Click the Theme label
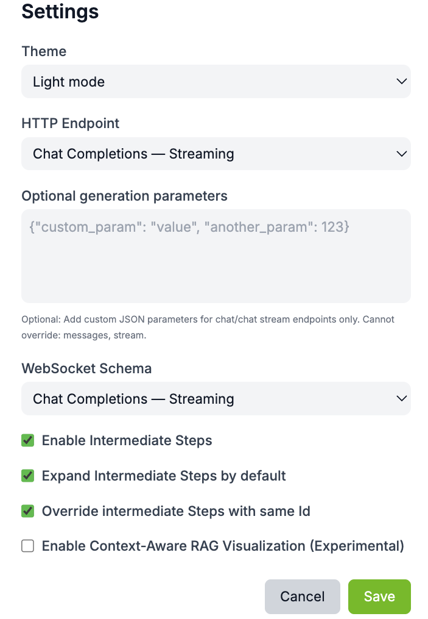Viewport: 428px width, 619px height. click(43, 51)
